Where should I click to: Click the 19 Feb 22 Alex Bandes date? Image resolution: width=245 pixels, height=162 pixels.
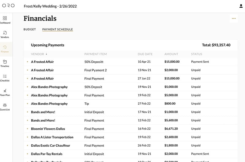144,95
